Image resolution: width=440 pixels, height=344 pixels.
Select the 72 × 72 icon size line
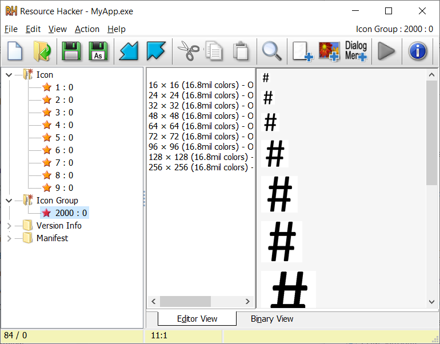(201, 137)
